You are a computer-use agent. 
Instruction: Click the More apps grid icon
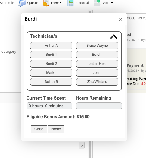pos(97,3)
